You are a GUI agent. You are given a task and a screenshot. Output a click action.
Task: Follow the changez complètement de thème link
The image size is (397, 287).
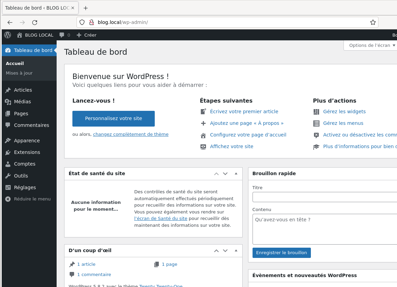(131, 134)
